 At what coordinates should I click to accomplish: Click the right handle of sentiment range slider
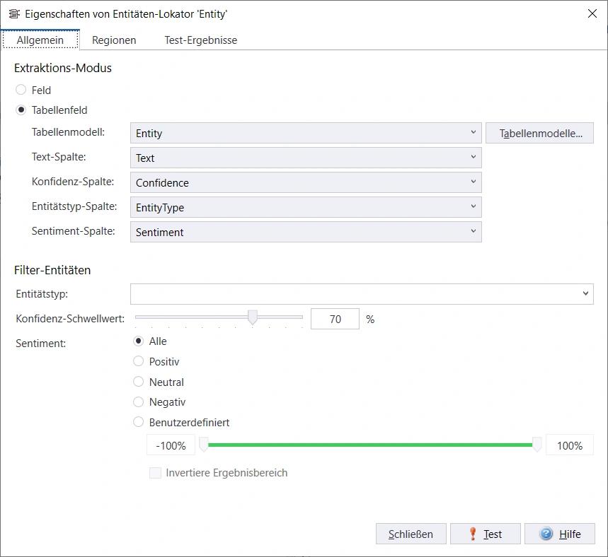(537, 445)
